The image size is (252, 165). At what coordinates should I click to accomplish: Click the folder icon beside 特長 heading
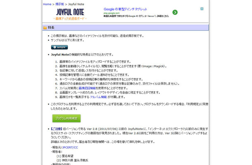point(45,28)
